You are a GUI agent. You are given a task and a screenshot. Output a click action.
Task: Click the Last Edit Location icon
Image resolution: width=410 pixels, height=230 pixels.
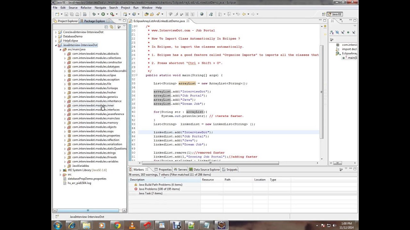[x=238, y=14]
